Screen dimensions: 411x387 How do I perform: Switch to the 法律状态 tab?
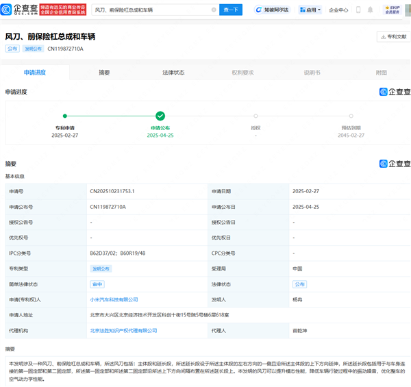coord(173,72)
